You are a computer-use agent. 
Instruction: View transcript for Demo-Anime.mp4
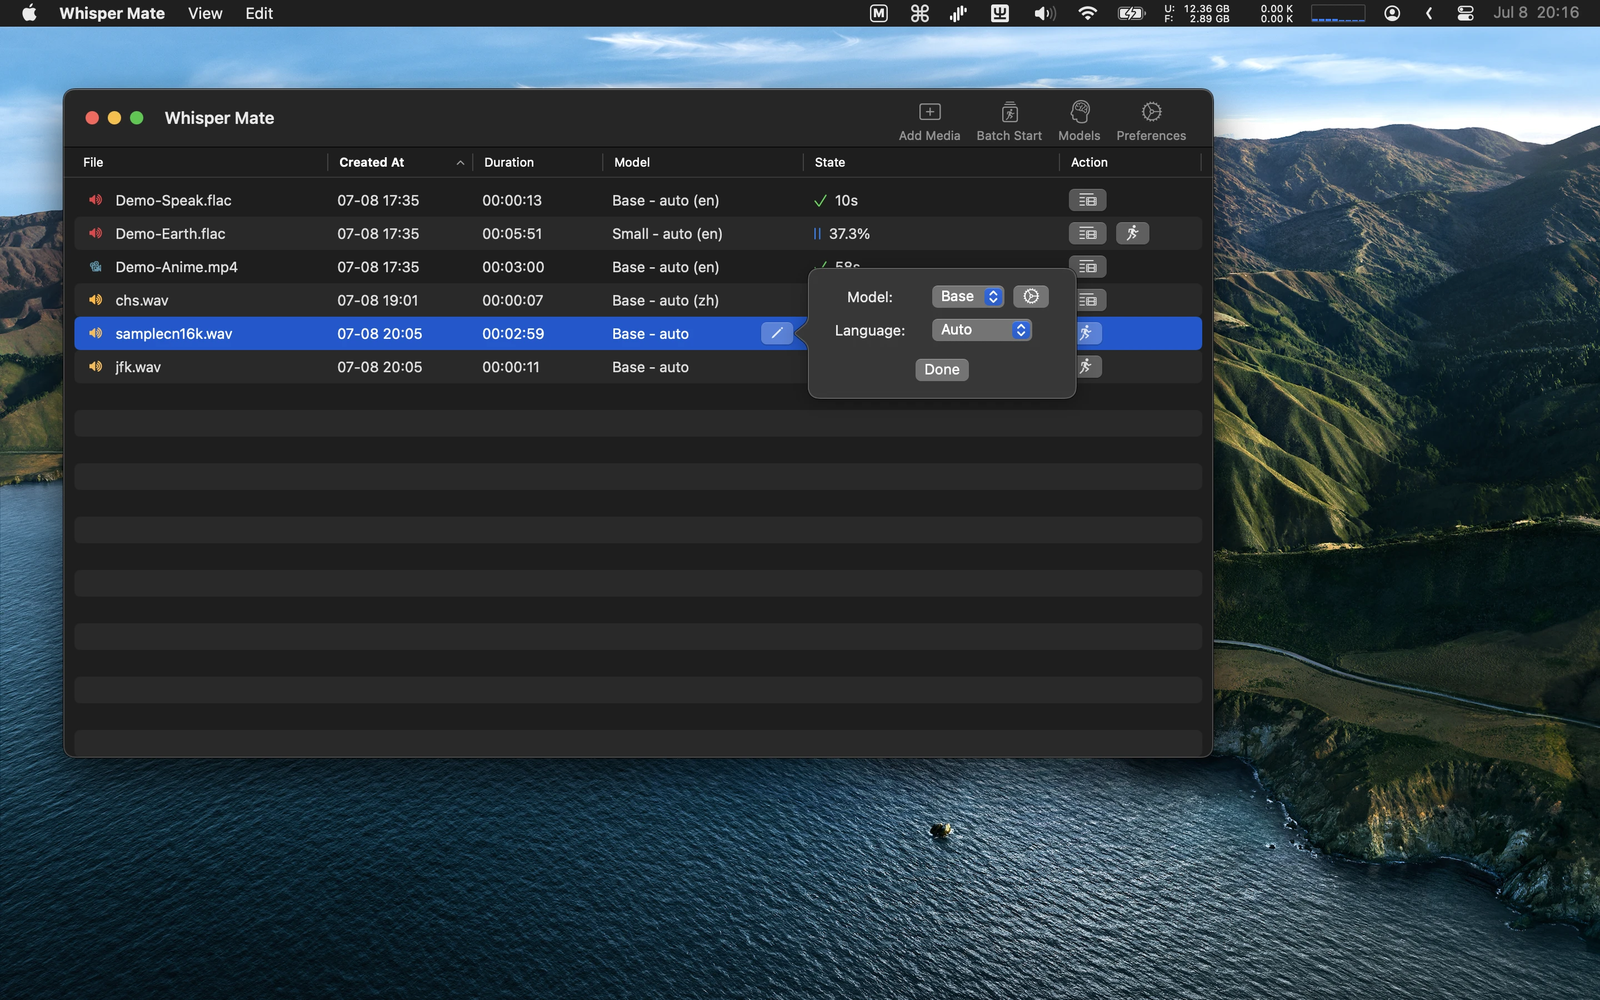1087,267
